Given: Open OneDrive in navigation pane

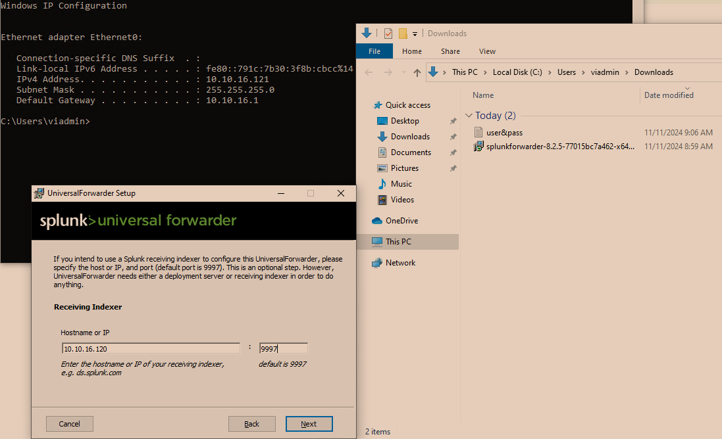Looking at the screenshot, I should pyautogui.click(x=401, y=221).
